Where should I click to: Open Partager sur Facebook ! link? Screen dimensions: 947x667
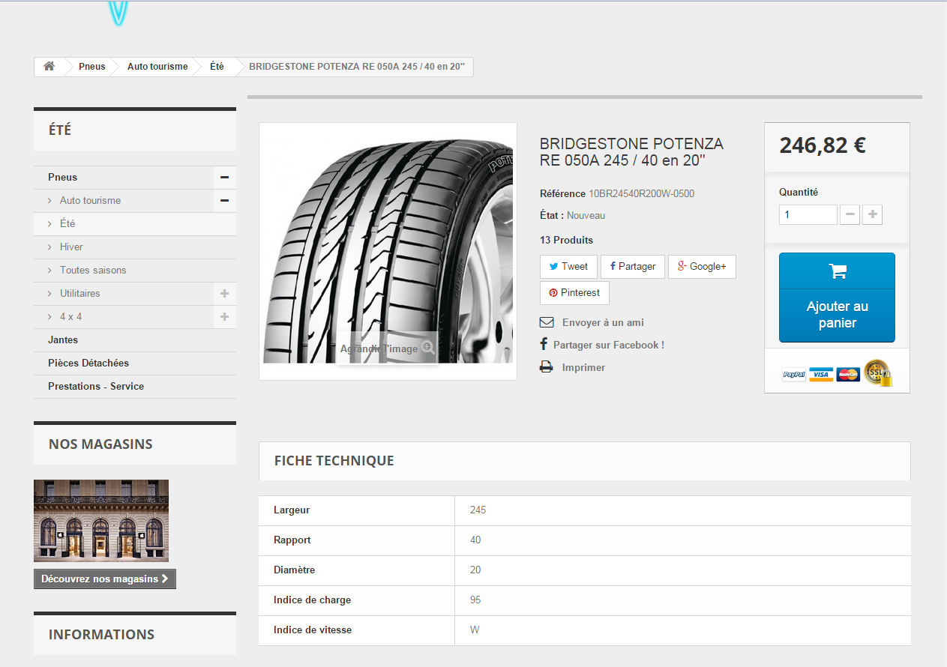tap(609, 345)
